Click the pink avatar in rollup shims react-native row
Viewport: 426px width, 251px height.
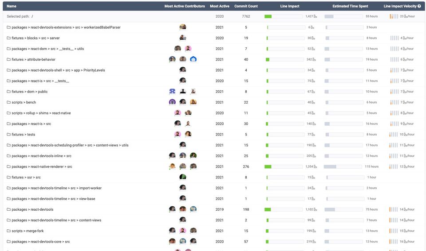(177, 113)
